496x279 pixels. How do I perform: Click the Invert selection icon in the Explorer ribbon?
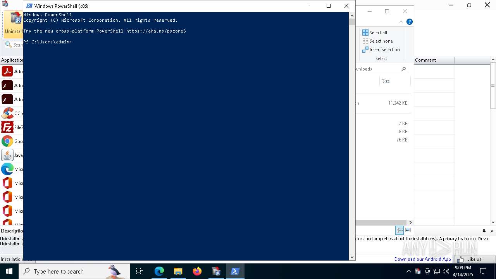(365, 50)
